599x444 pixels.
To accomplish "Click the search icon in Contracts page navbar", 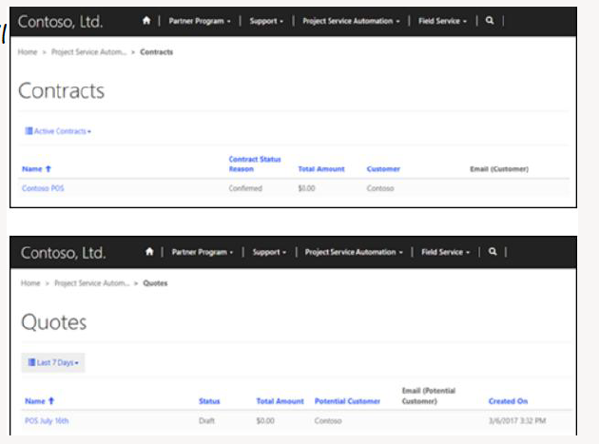I will tap(490, 21).
